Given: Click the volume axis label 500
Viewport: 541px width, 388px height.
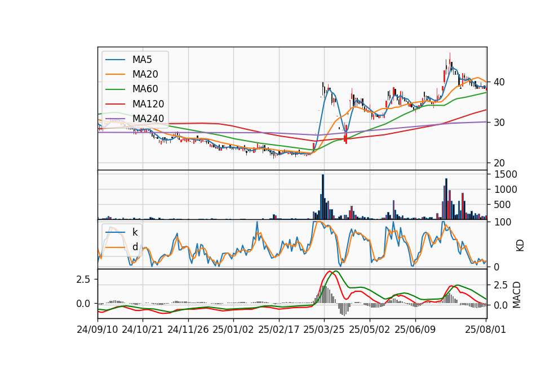Looking at the screenshot, I should click(502, 205).
